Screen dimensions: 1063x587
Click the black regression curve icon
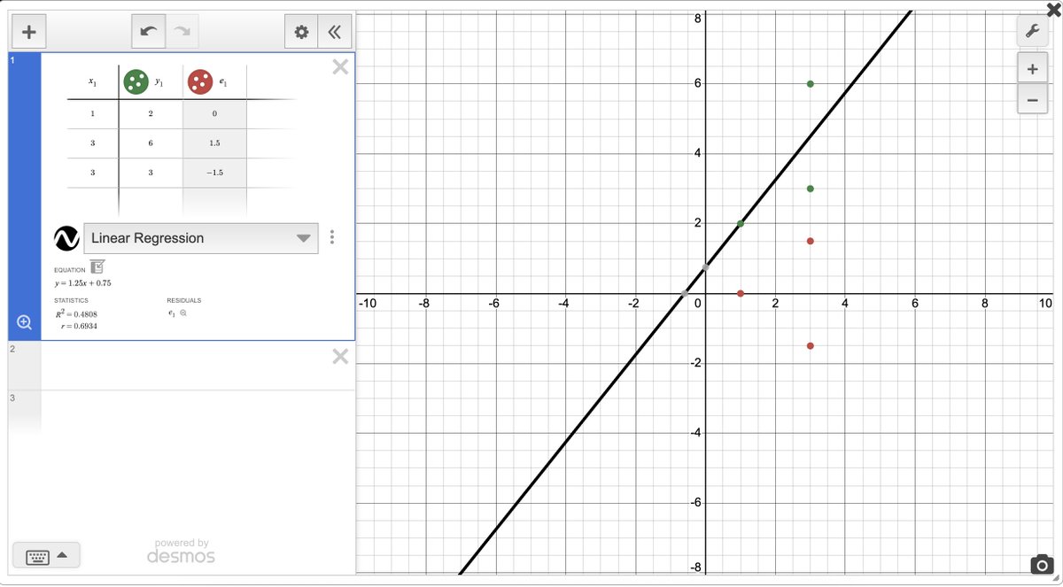66,238
